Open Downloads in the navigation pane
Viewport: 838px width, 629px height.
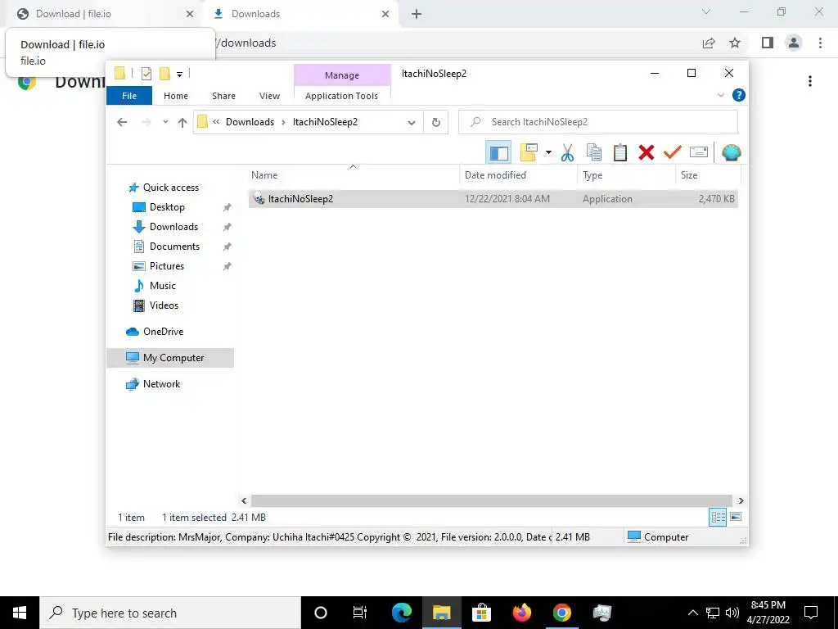click(x=173, y=227)
